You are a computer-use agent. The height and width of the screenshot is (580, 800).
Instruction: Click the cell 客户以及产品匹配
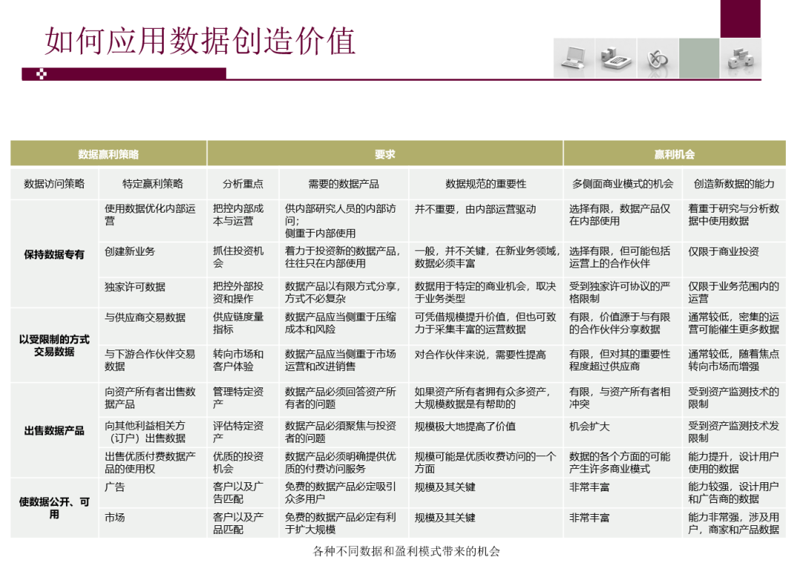coord(243,524)
